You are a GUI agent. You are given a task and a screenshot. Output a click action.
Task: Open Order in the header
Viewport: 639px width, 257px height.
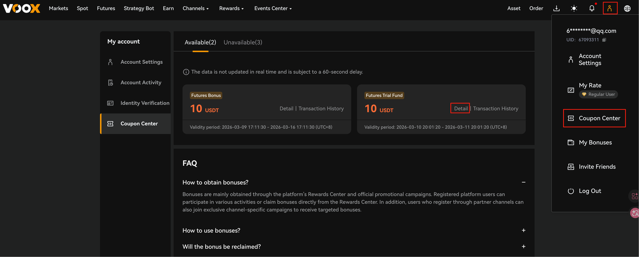click(x=536, y=8)
